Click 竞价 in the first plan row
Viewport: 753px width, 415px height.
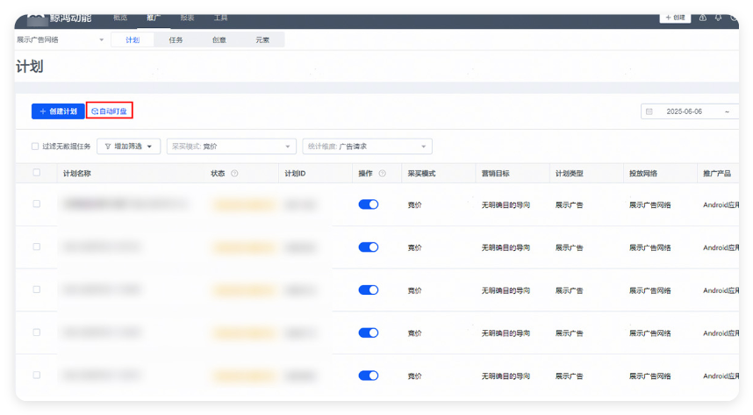(415, 205)
